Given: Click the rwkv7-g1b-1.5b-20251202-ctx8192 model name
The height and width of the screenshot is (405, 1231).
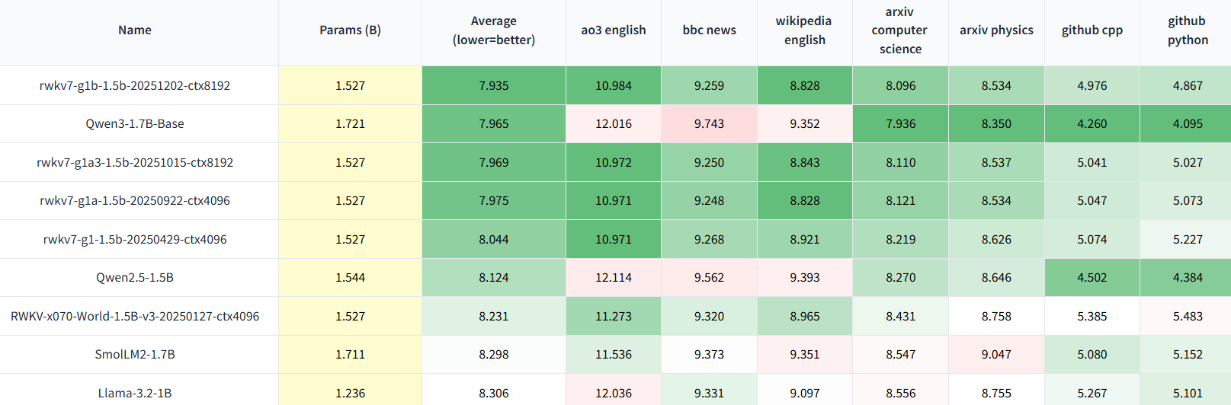Looking at the screenshot, I should [x=135, y=86].
